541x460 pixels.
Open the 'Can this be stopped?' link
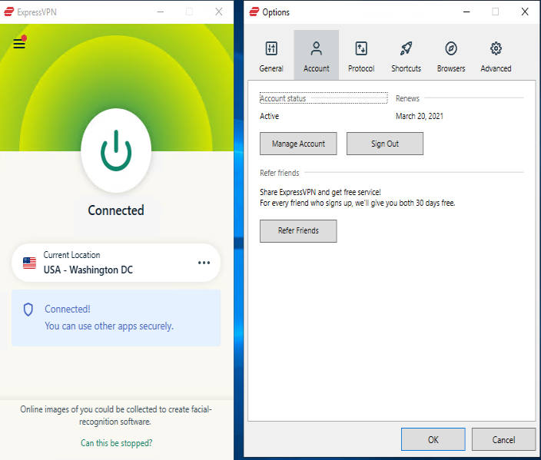coord(116,443)
